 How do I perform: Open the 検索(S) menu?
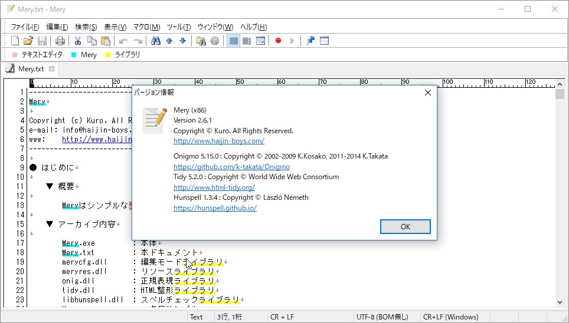pyautogui.click(x=86, y=27)
